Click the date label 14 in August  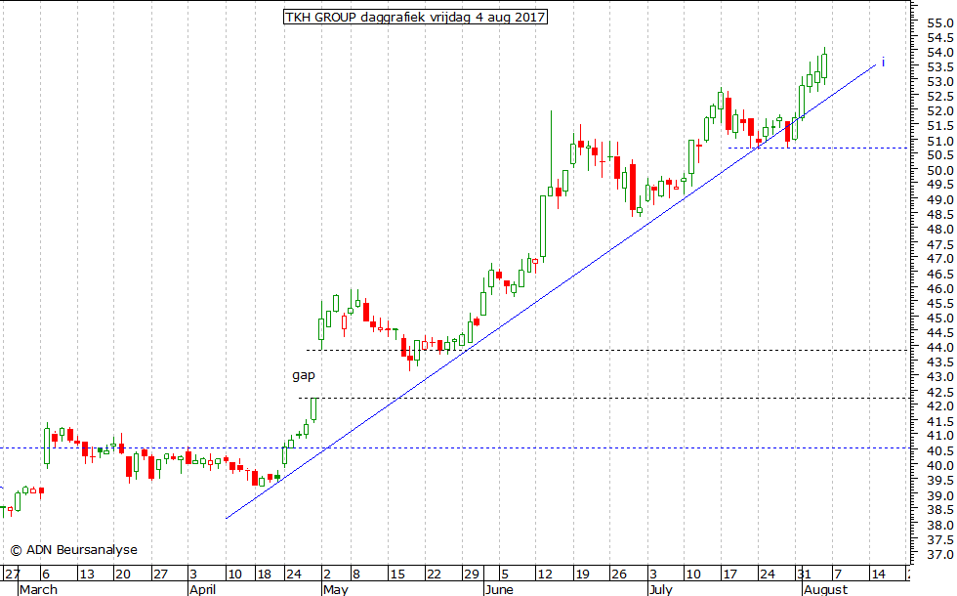click(878, 575)
